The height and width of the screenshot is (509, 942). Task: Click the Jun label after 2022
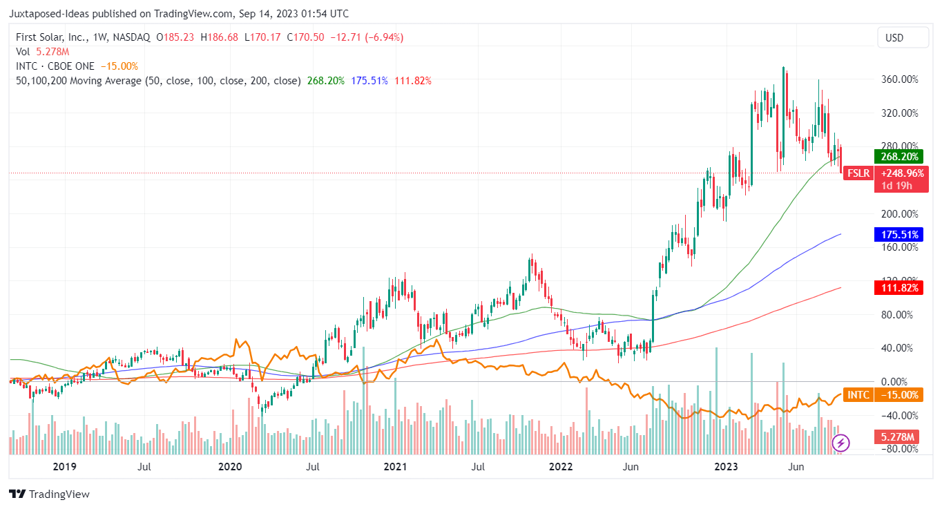pos(631,467)
